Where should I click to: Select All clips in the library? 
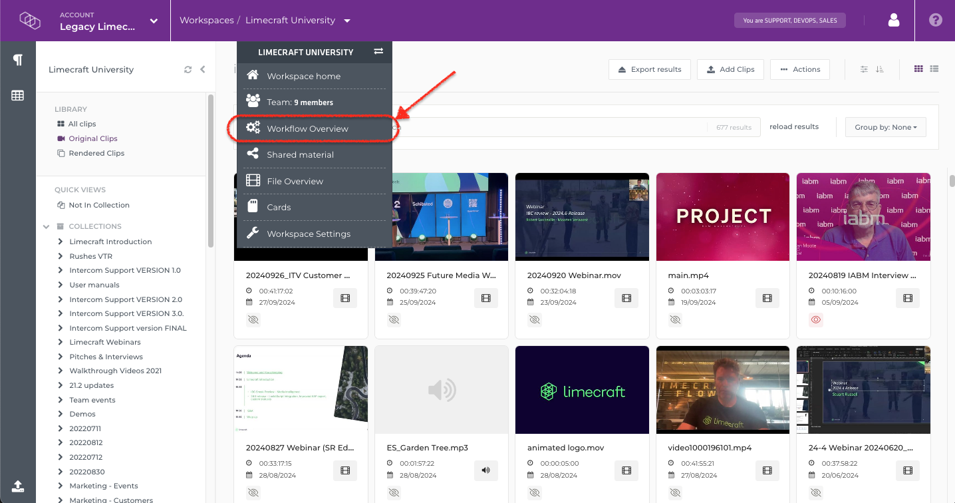click(82, 124)
